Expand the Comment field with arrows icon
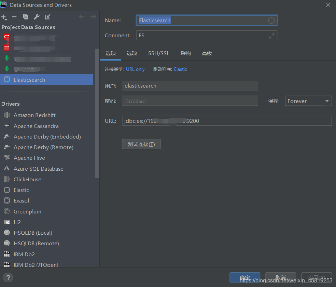The width and height of the screenshot is (336, 287). tap(272, 36)
